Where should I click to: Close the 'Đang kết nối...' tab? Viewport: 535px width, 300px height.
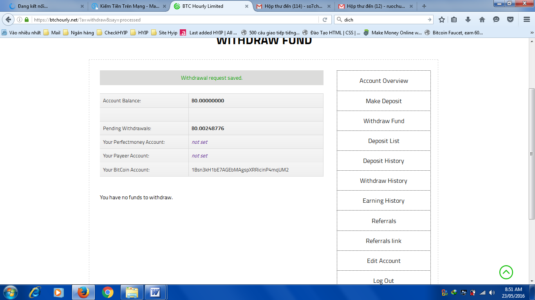click(82, 6)
